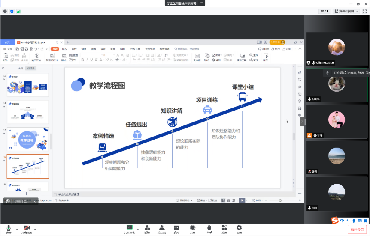Screen dimensions: 370x236
Task: Click the red leave meeting button
Action: click(357, 230)
